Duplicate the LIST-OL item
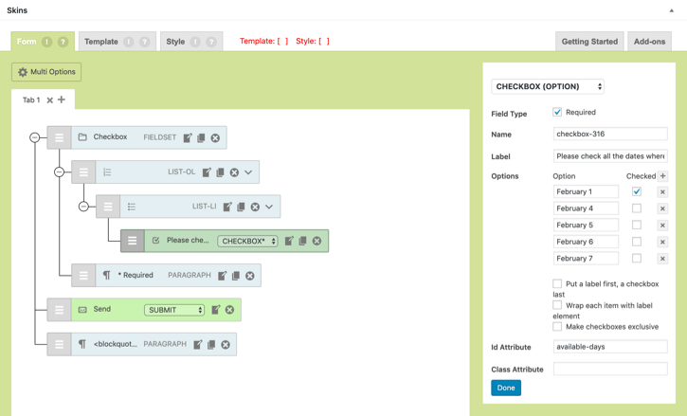Viewport: 687px width, 416px height. point(221,172)
